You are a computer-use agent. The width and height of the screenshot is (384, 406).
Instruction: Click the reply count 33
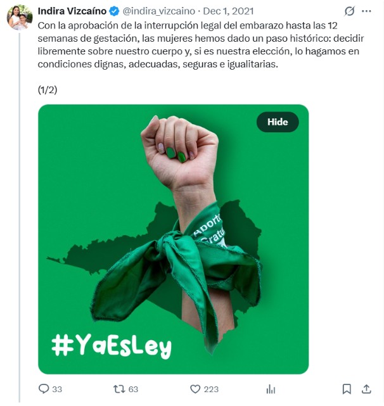[57, 389]
